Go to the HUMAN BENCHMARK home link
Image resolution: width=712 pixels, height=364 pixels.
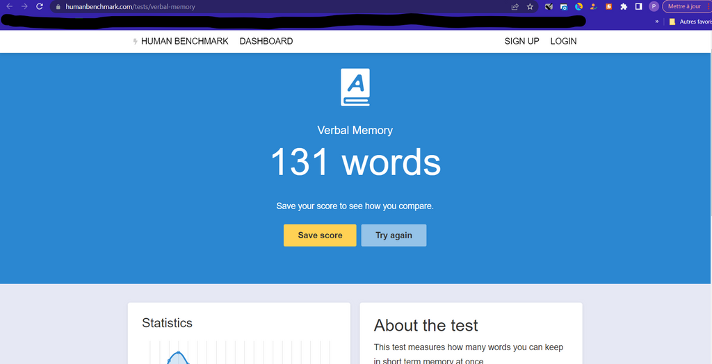[185, 41]
